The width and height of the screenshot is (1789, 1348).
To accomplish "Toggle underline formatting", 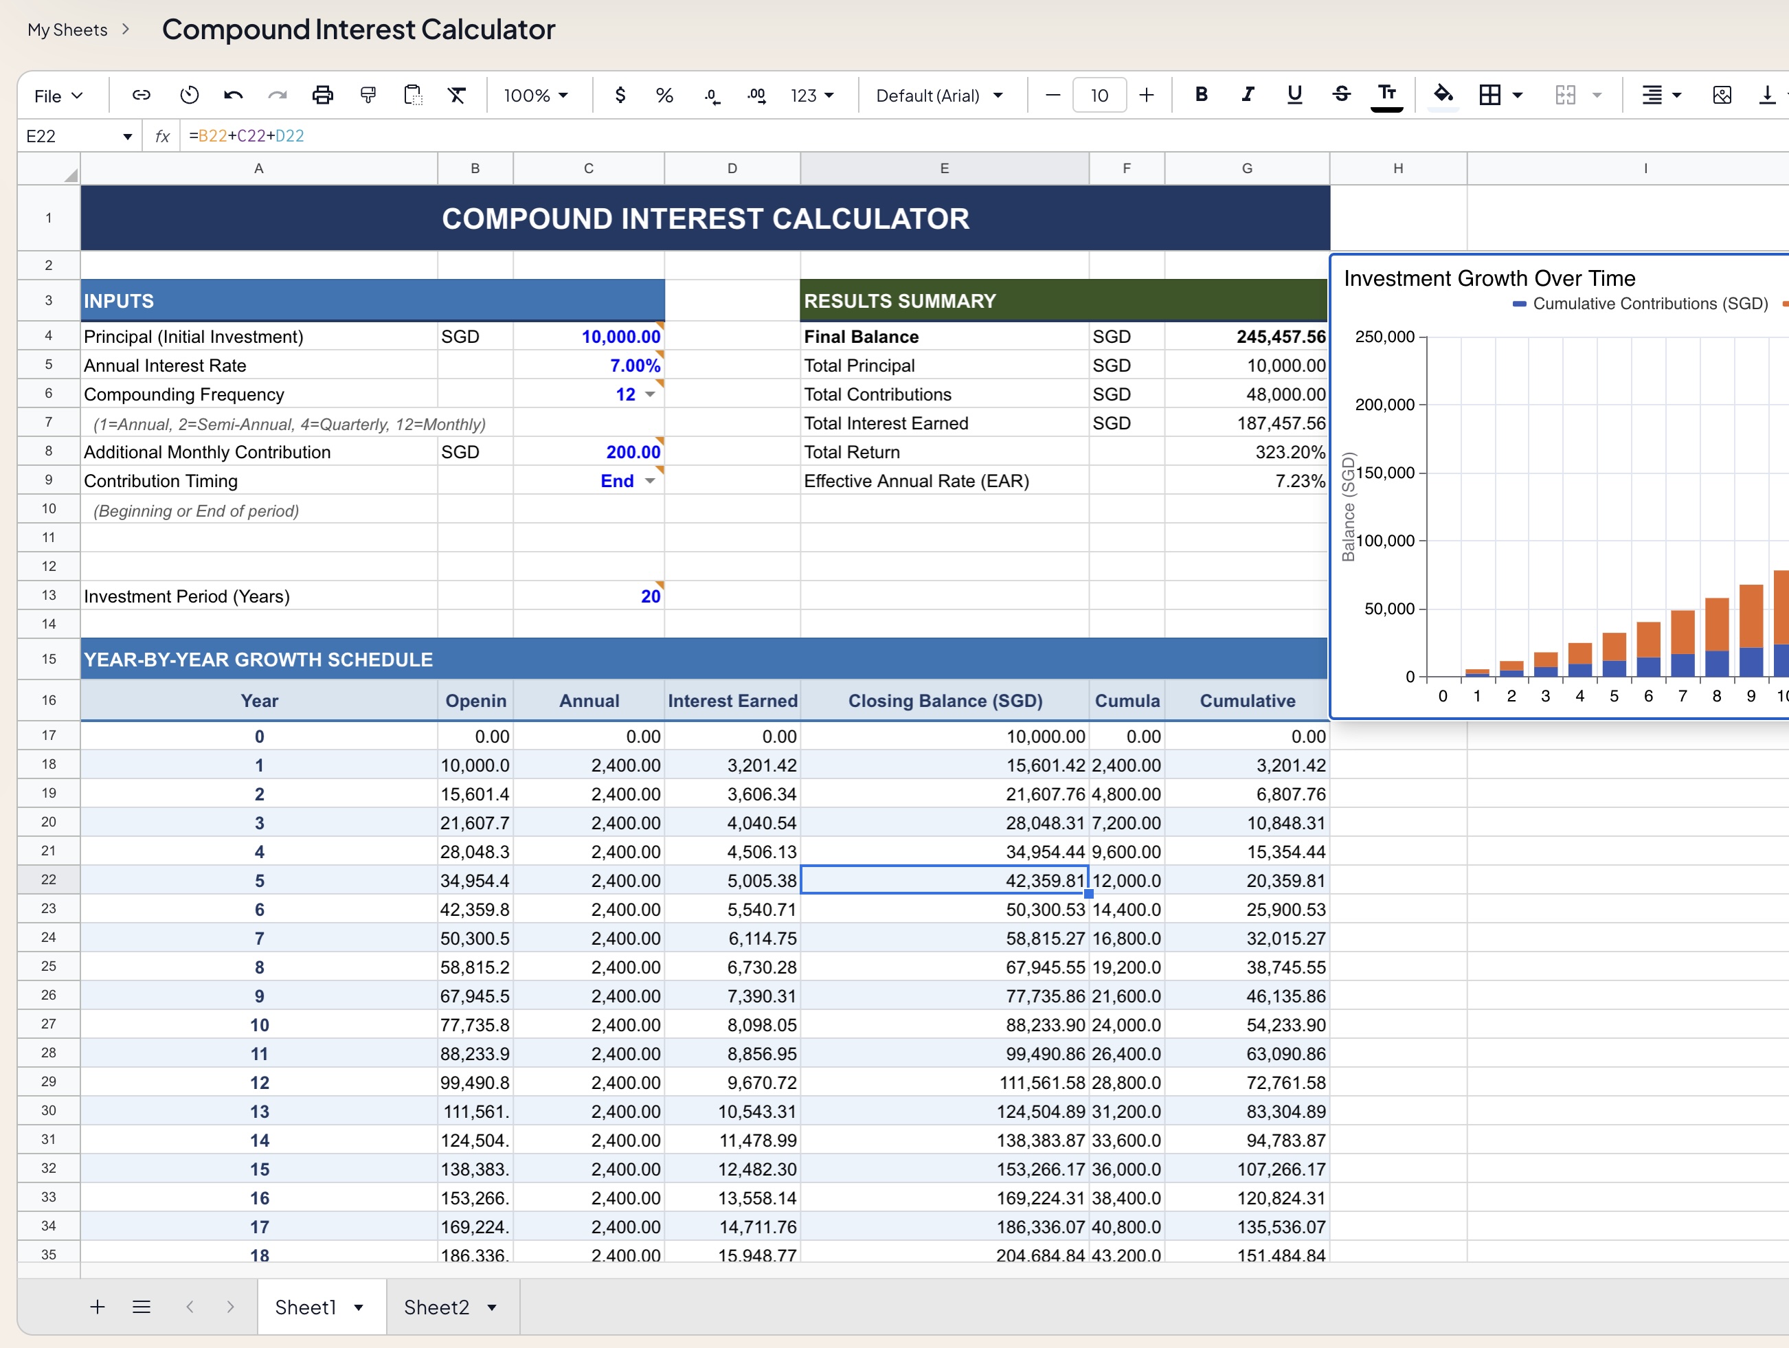I will tap(1294, 95).
